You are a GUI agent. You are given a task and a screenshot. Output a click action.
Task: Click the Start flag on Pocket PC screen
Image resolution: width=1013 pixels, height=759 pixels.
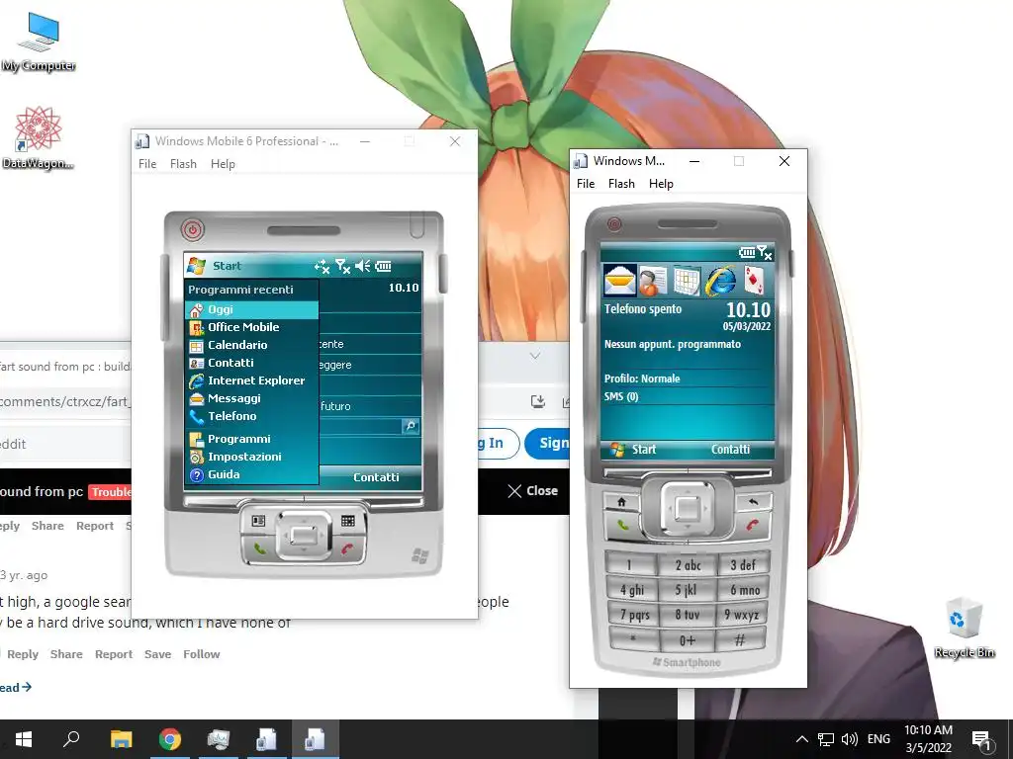tap(197, 266)
